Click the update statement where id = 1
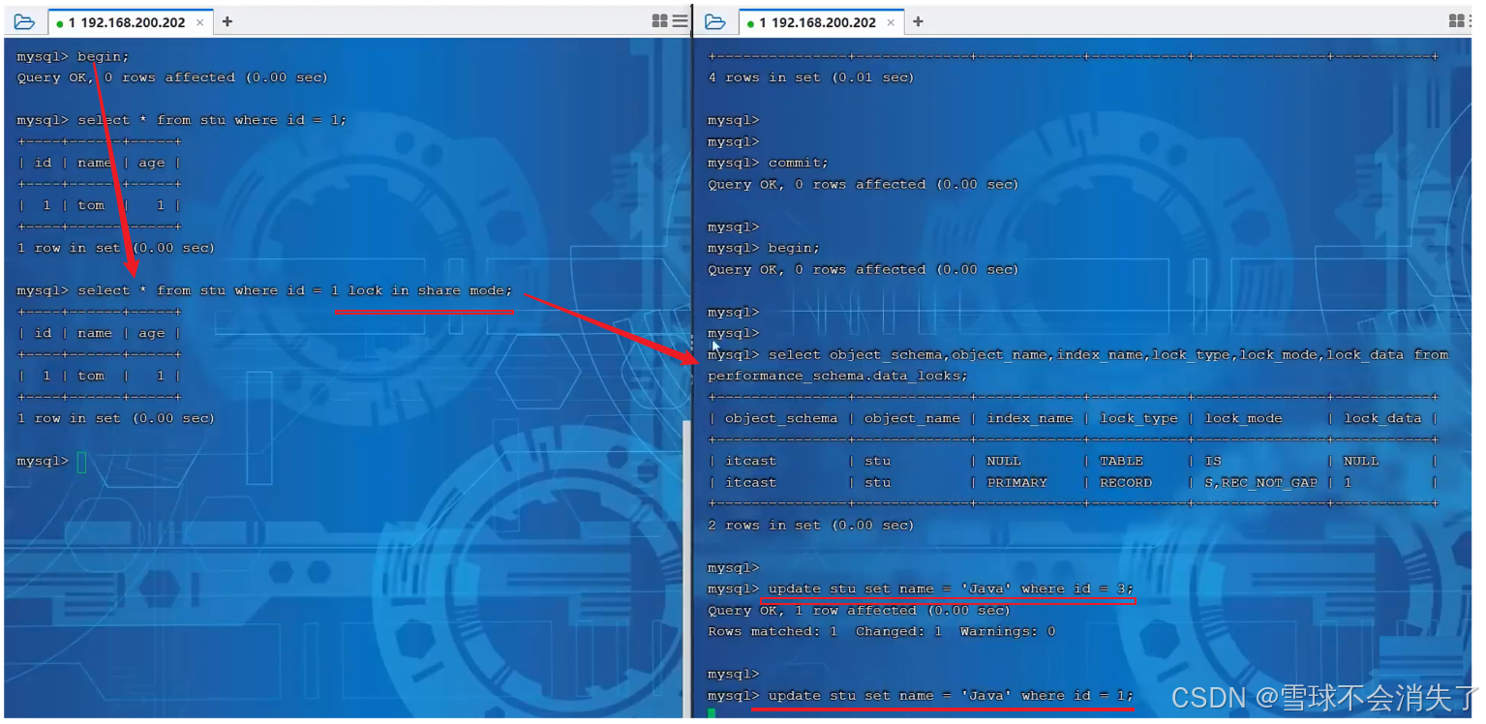 [x=950, y=695]
